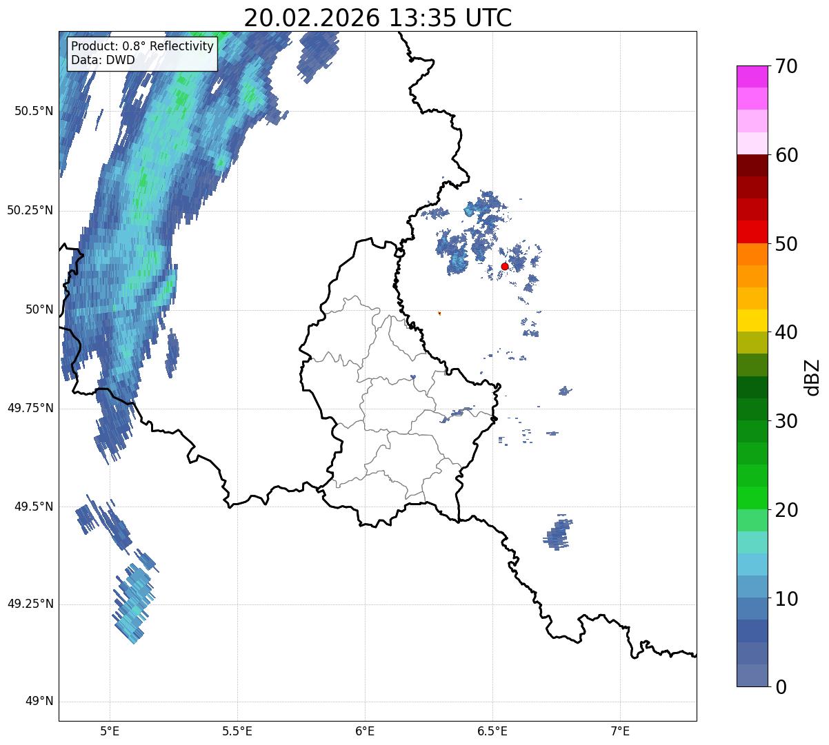Click the Data: DWD text
829x745 pixels.
pos(103,60)
